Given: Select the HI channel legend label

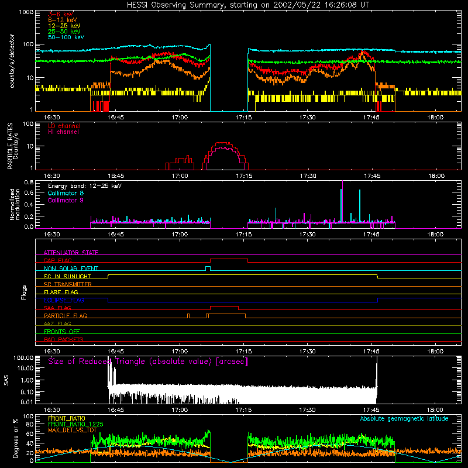Looking at the screenshot, I should tap(63, 132).
